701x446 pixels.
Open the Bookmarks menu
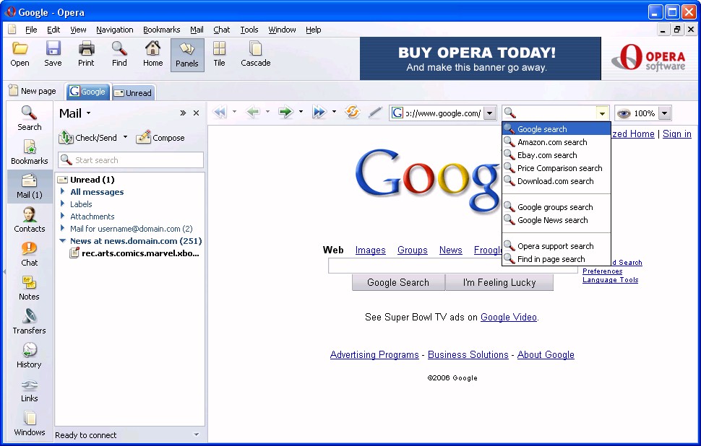[x=161, y=30]
